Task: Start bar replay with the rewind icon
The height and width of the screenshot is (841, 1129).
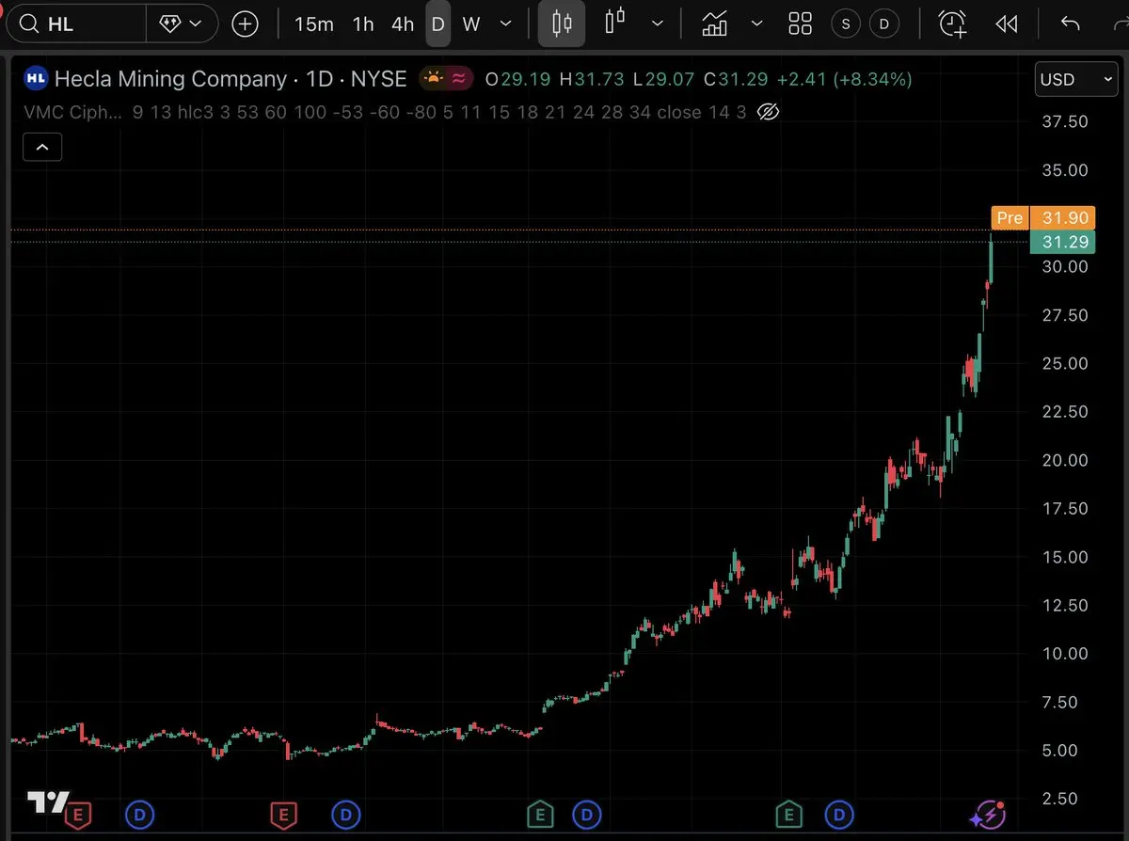Action: 1007,24
